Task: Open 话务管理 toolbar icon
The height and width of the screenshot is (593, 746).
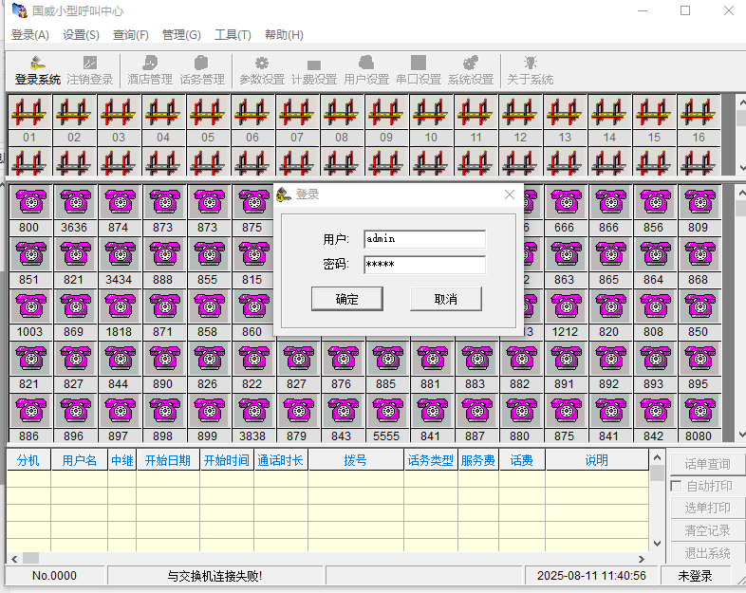Action: (x=202, y=70)
